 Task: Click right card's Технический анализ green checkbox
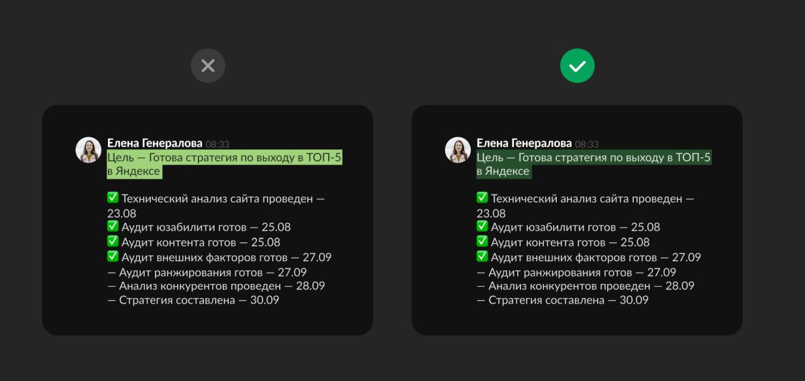click(482, 198)
